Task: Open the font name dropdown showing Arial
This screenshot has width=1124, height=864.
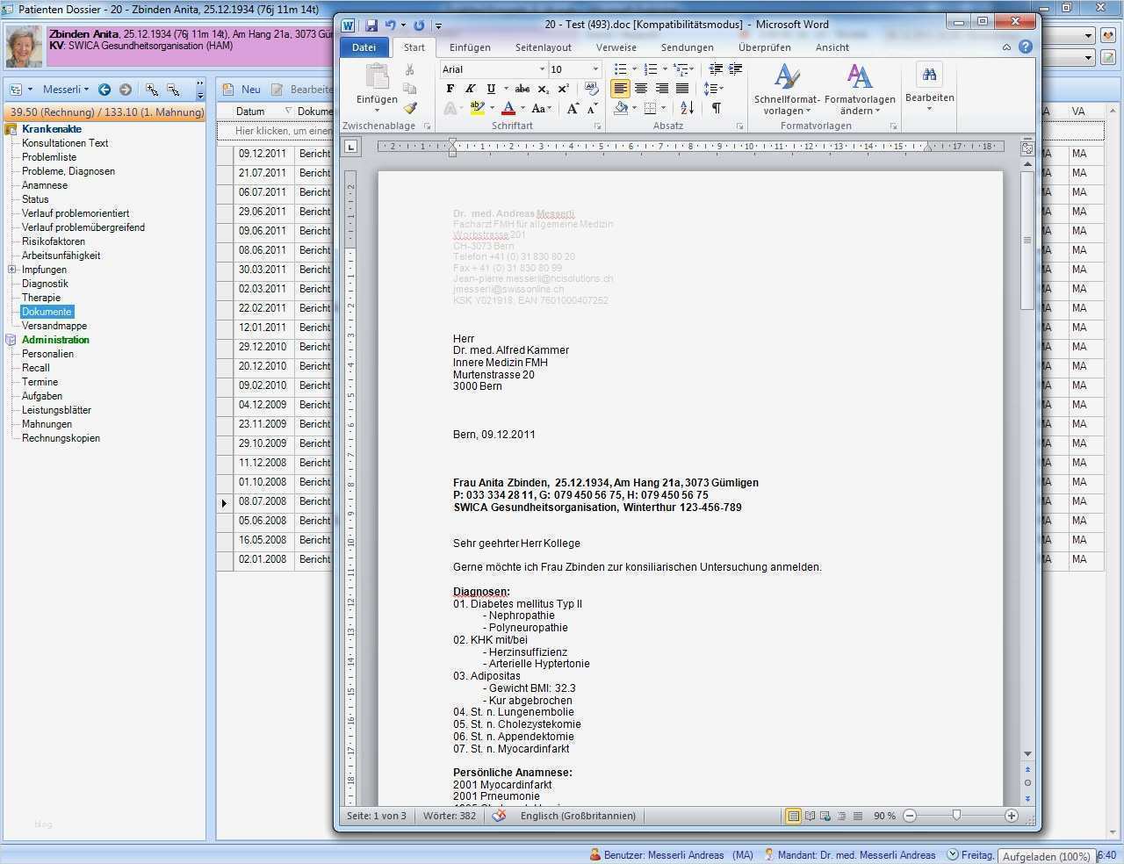Action: pyautogui.click(x=542, y=69)
